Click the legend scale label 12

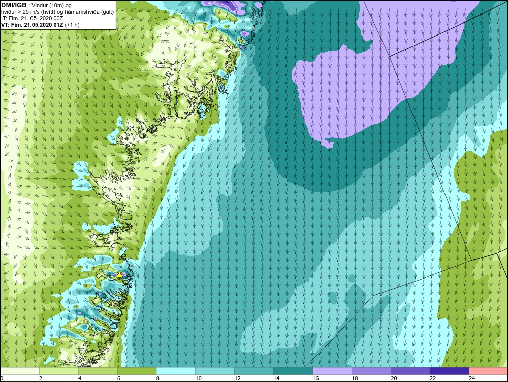tap(237, 378)
